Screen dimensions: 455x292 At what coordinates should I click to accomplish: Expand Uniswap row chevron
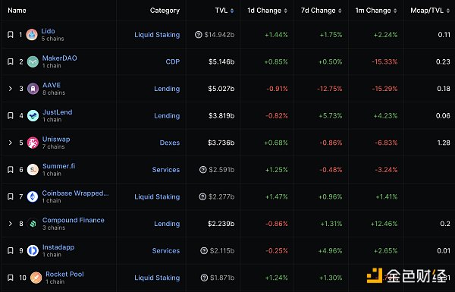(11, 143)
